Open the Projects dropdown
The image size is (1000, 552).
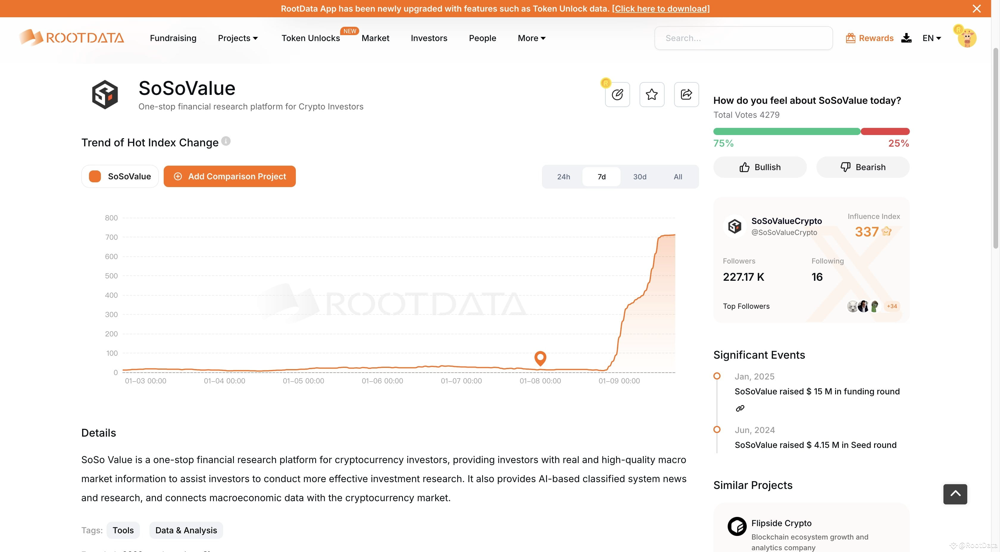(x=237, y=38)
